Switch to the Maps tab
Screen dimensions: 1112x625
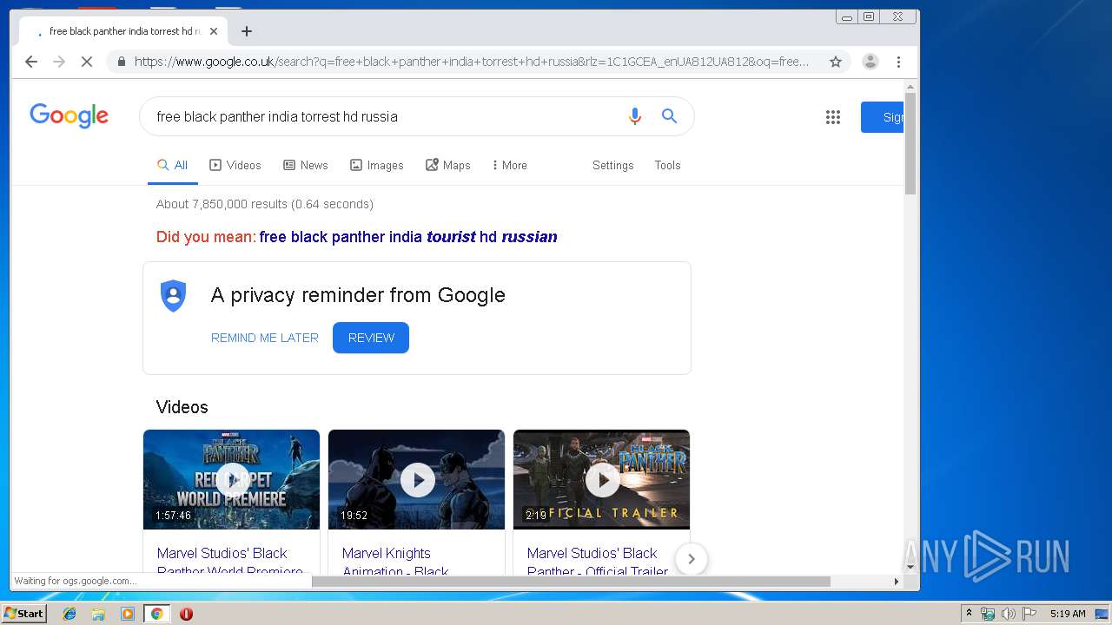click(x=448, y=165)
